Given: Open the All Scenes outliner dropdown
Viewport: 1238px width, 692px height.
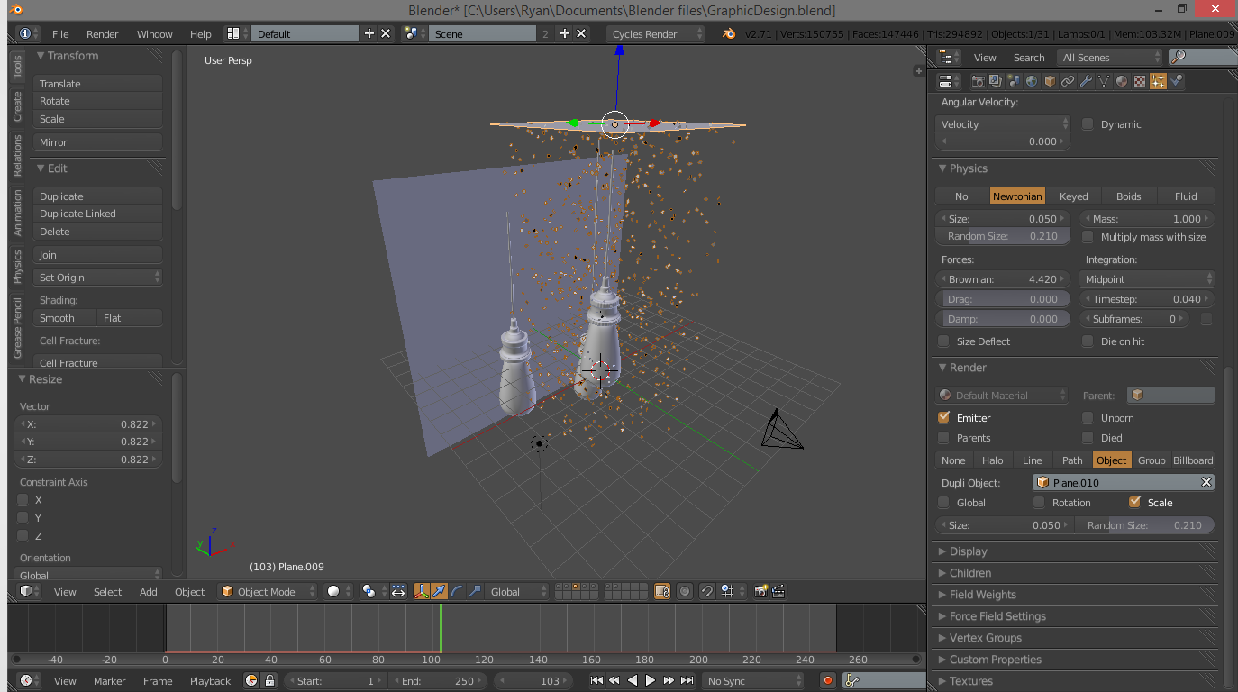Looking at the screenshot, I should pos(1111,57).
